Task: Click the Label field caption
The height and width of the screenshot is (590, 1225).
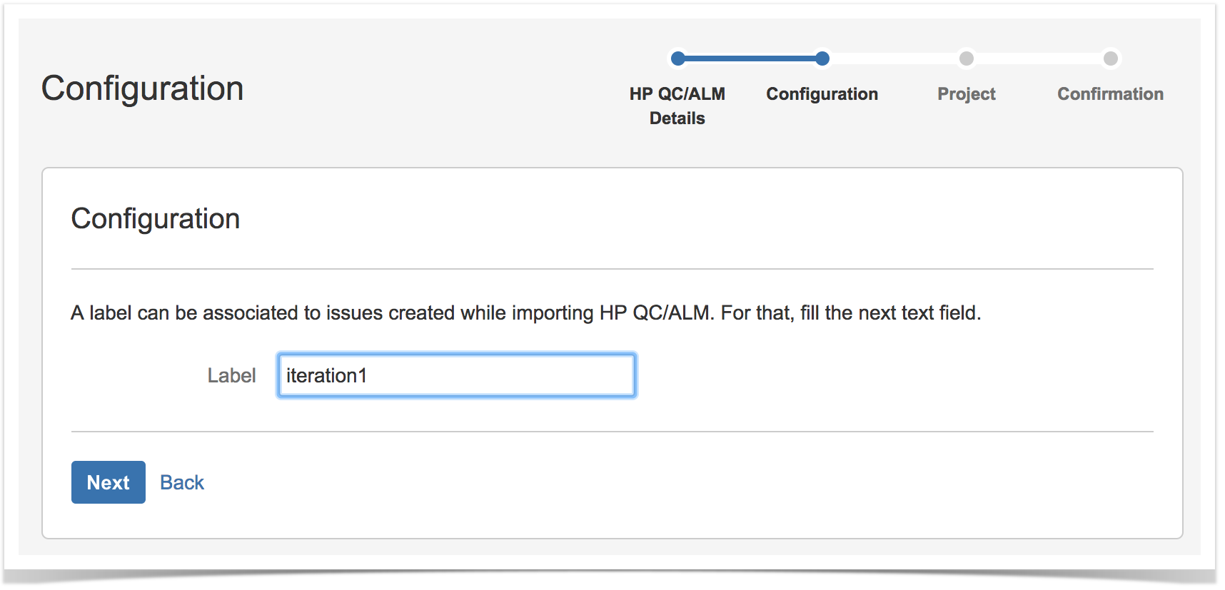Action: click(231, 375)
